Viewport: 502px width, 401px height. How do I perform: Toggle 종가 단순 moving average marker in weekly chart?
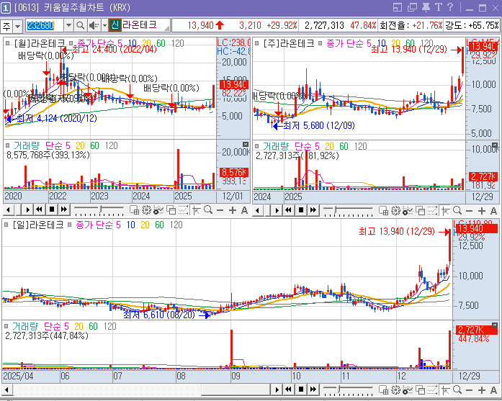[x=320, y=43]
